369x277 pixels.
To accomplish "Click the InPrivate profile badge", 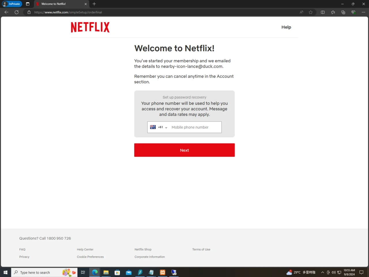I will click(12, 4).
